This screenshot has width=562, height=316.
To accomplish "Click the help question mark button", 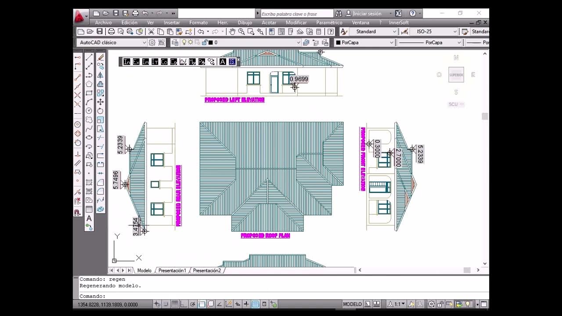I will tap(413, 13).
